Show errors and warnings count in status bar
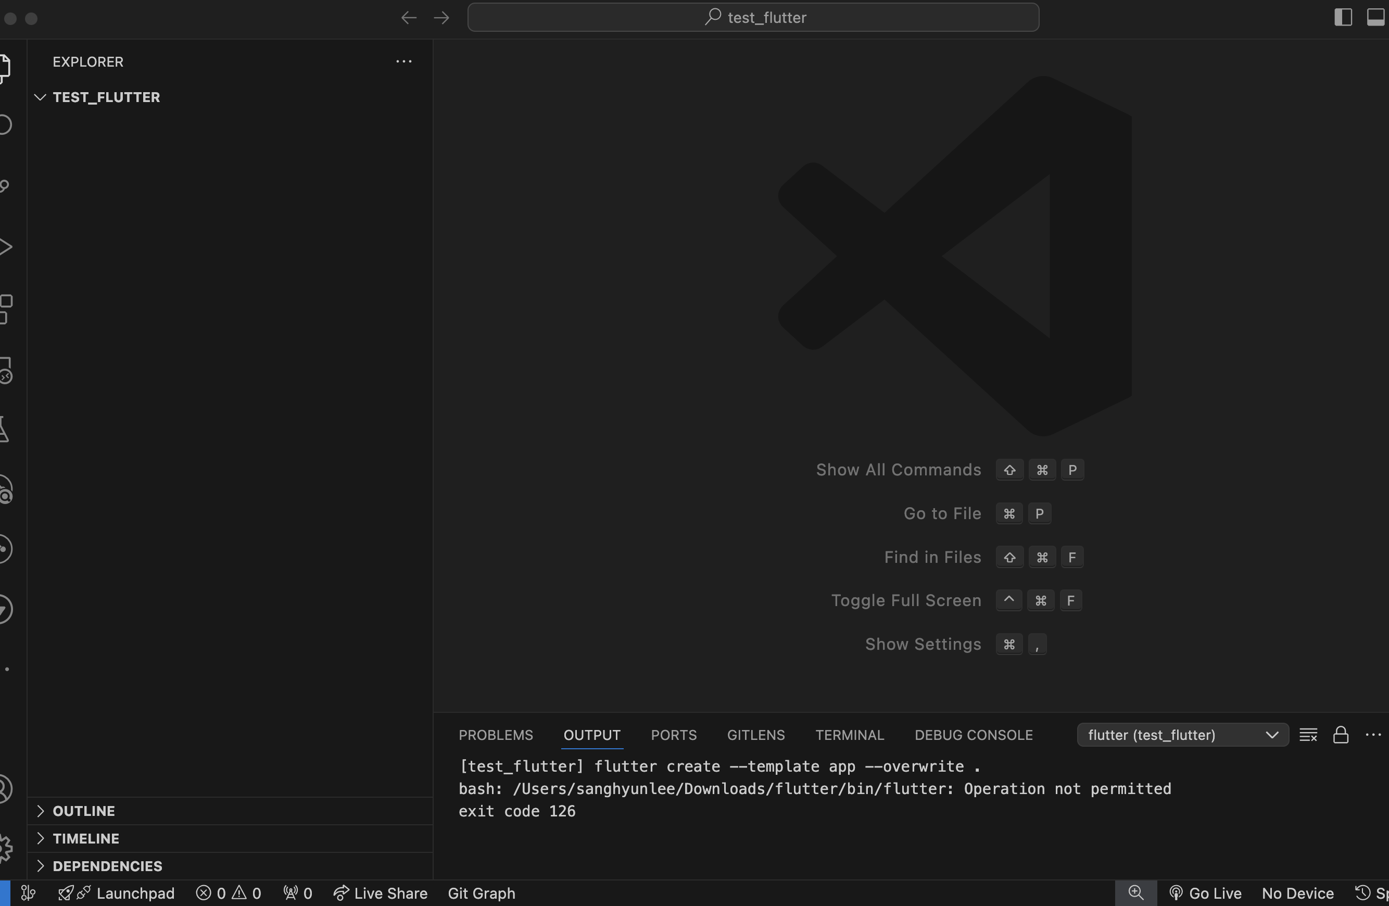This screenshot has width=1389, height=906. (x=229, y=893)
